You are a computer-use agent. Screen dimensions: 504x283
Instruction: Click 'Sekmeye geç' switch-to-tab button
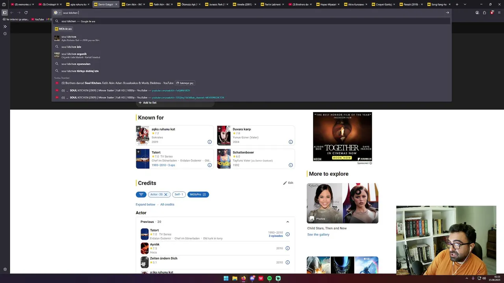coord(185,83)
